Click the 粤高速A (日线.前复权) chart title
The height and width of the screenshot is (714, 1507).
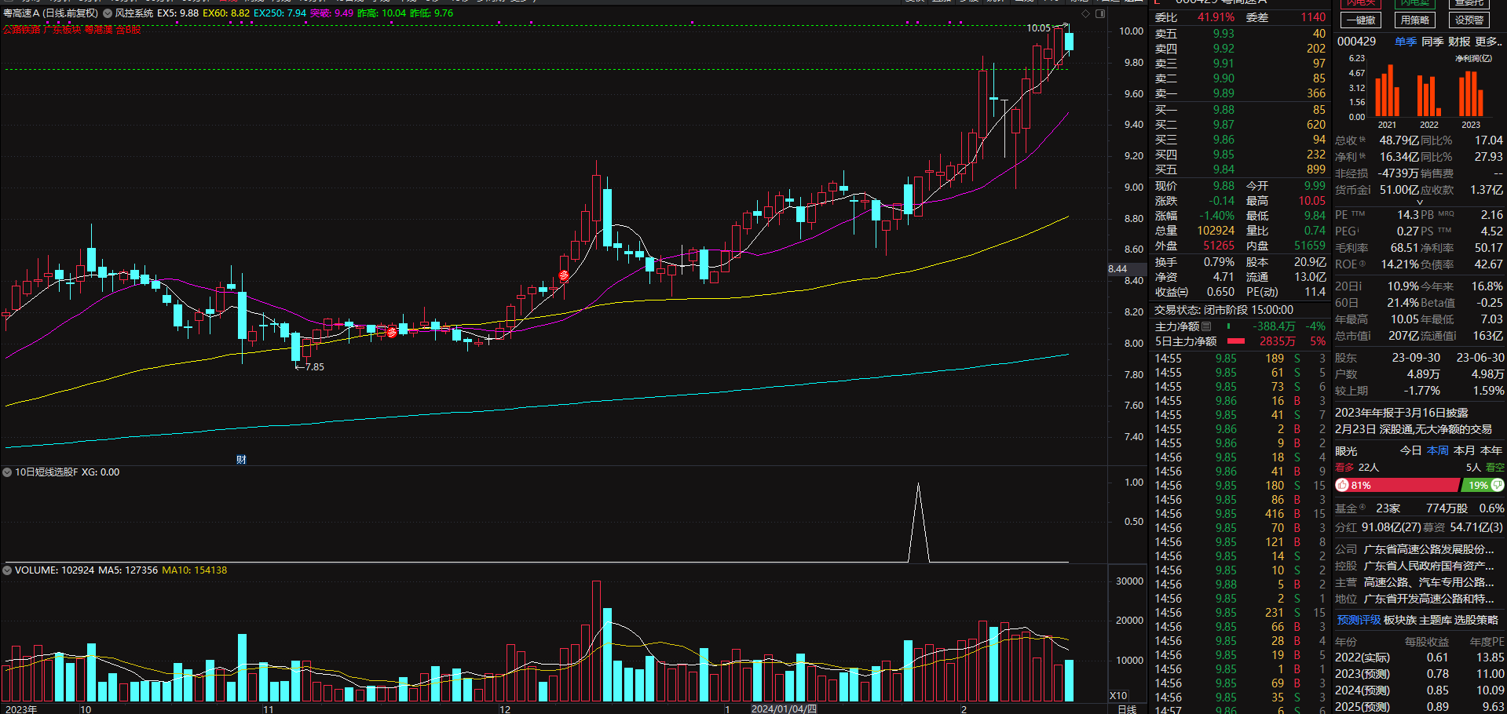pos(52,13)
